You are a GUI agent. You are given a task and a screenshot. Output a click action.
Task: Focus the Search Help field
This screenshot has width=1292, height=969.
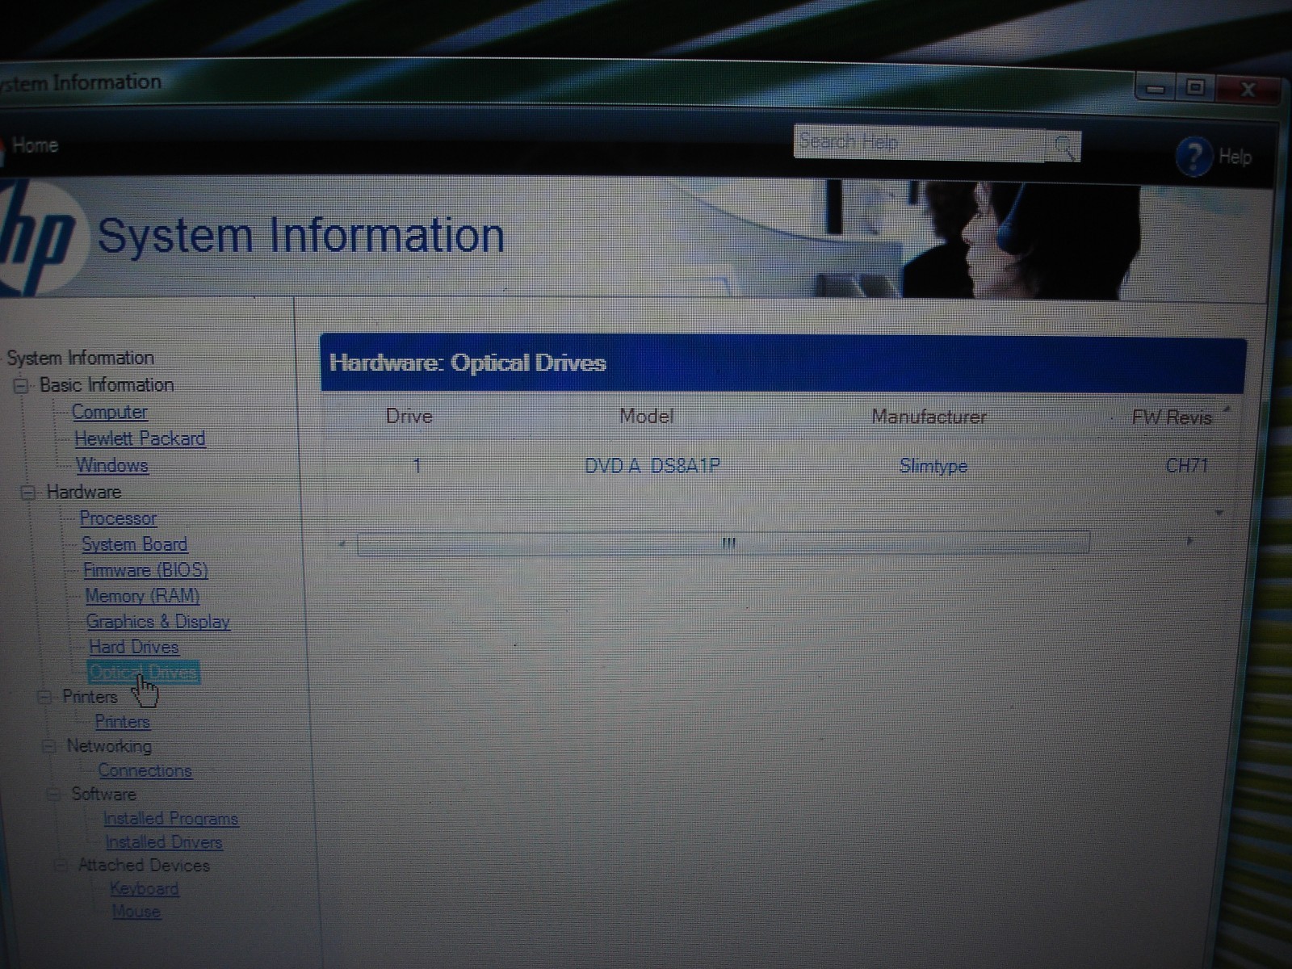(919, 143)
